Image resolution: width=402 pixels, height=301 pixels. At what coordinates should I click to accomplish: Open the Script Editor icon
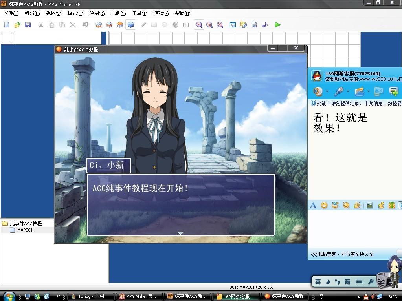coord(254,25)
